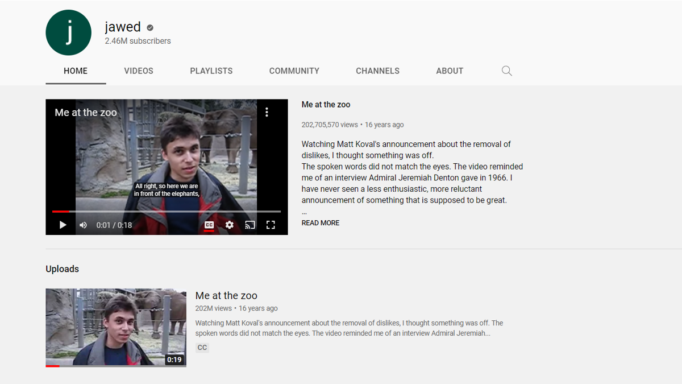Toggle closed captions with the CC button
682x384 pixels.
tap(209, 225)
